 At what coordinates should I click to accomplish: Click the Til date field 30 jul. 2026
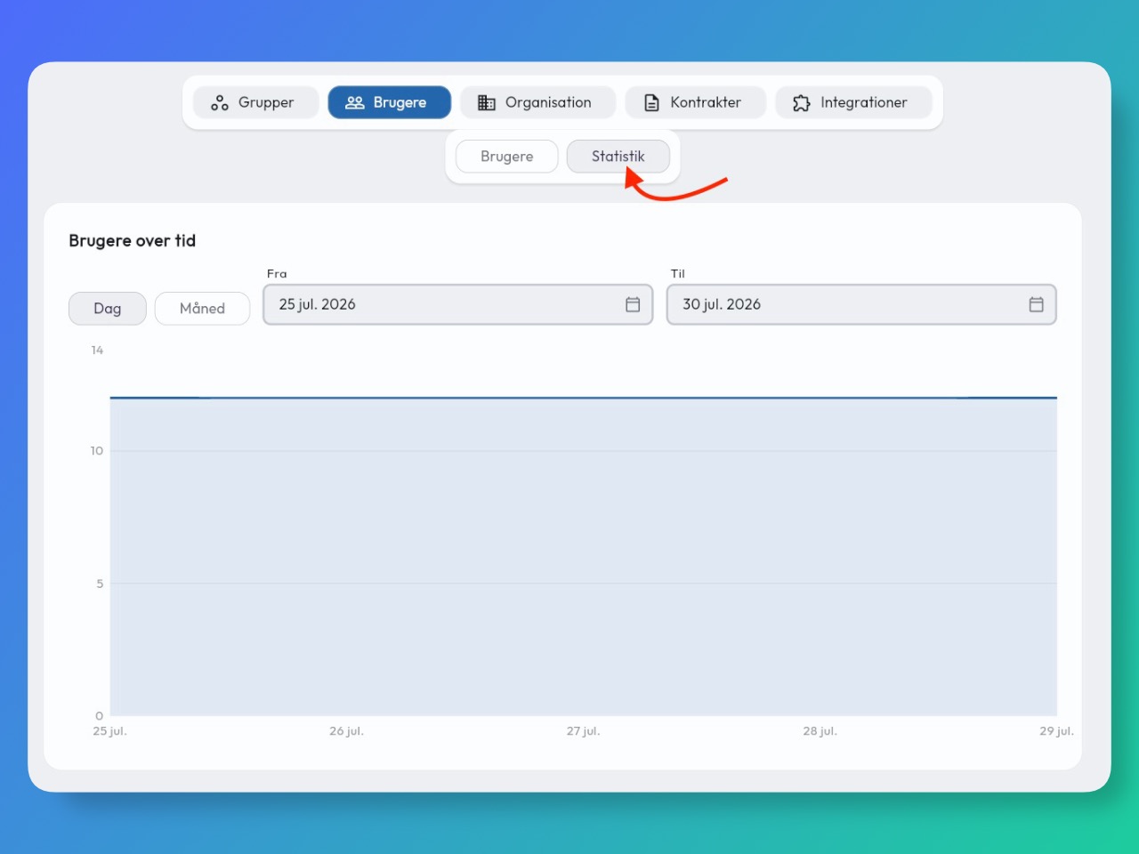point(861,304)
